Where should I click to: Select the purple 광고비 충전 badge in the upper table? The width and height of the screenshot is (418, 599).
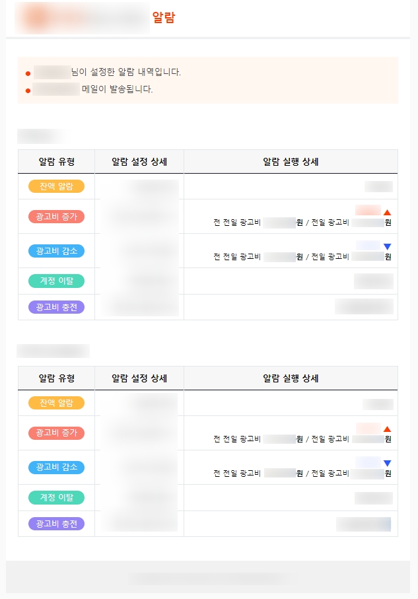coord(56,307)
